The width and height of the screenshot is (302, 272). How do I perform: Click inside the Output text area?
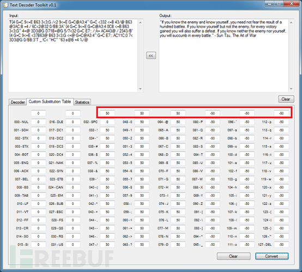(x=224, y=56)
